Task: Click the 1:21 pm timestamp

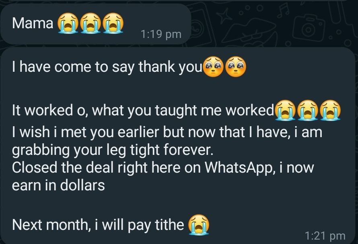Action: pyautogui.click(x=325, y=236)
